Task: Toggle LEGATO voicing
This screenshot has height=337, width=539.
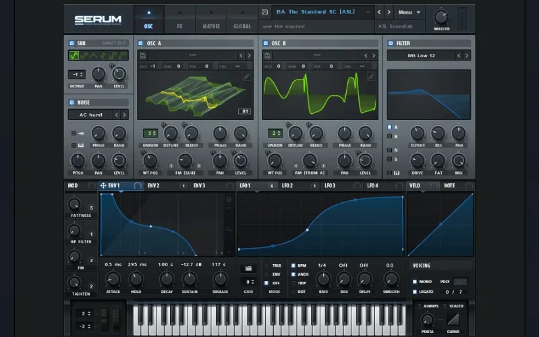Action: point(415,292)
